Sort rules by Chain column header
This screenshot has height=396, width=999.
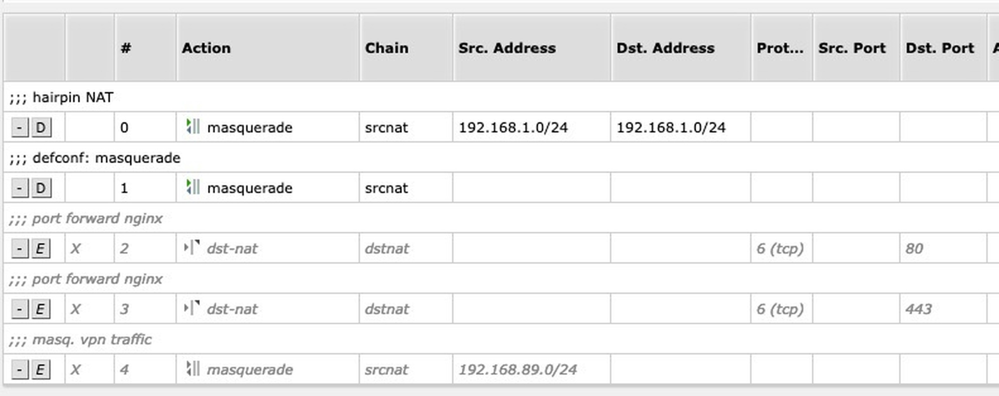(406, 48)
